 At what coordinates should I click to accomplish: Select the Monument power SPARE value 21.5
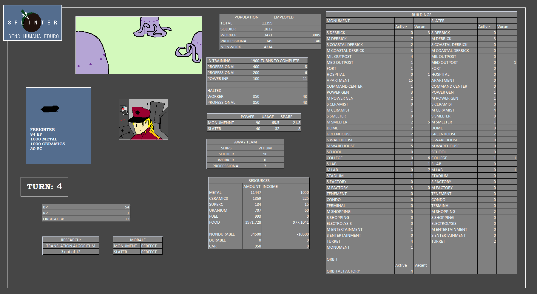[291, 123]
